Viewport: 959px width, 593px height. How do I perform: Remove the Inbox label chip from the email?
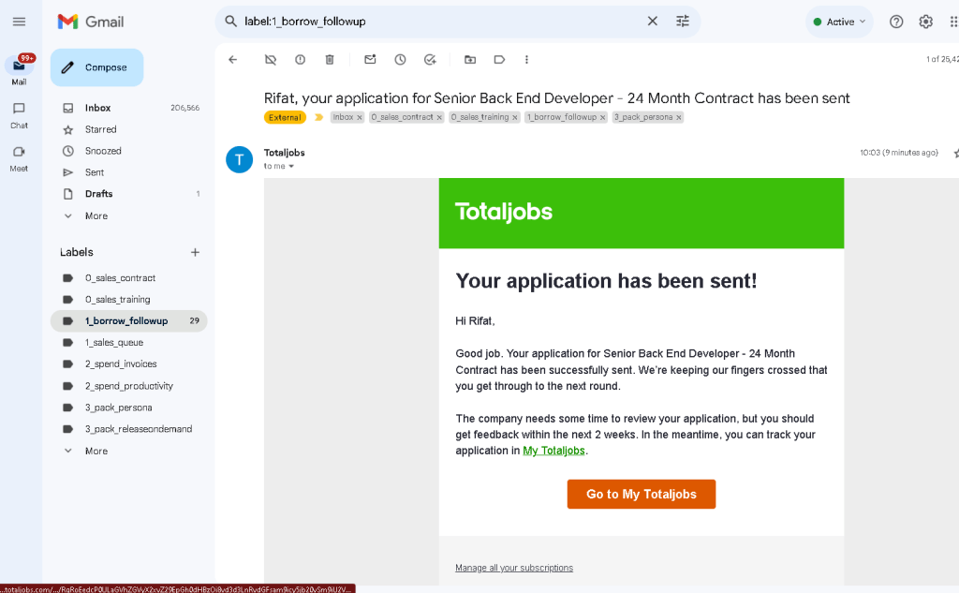(x=360, y=117)
